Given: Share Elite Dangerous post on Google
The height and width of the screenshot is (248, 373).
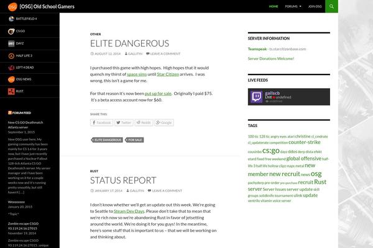Looking at the screenshot, I should (x=164, y=123).
